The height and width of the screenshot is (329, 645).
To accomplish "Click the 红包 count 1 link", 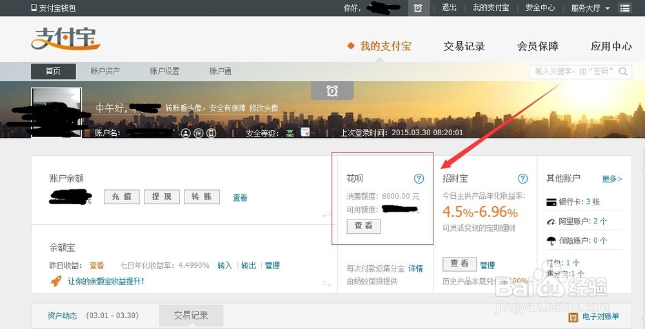I will tap(568, 263).
